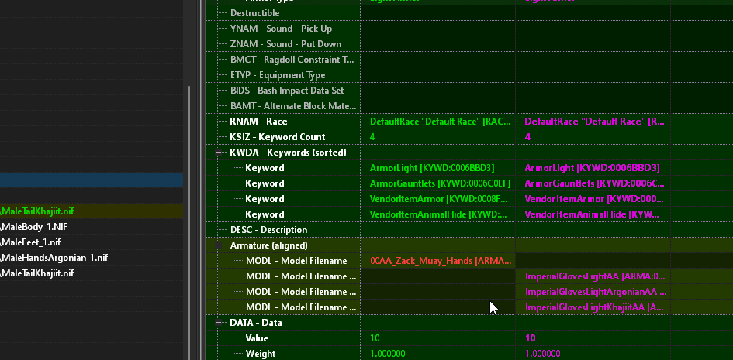Click the ImperialGlovesLightAA [ARMA cell

(593, 276)
